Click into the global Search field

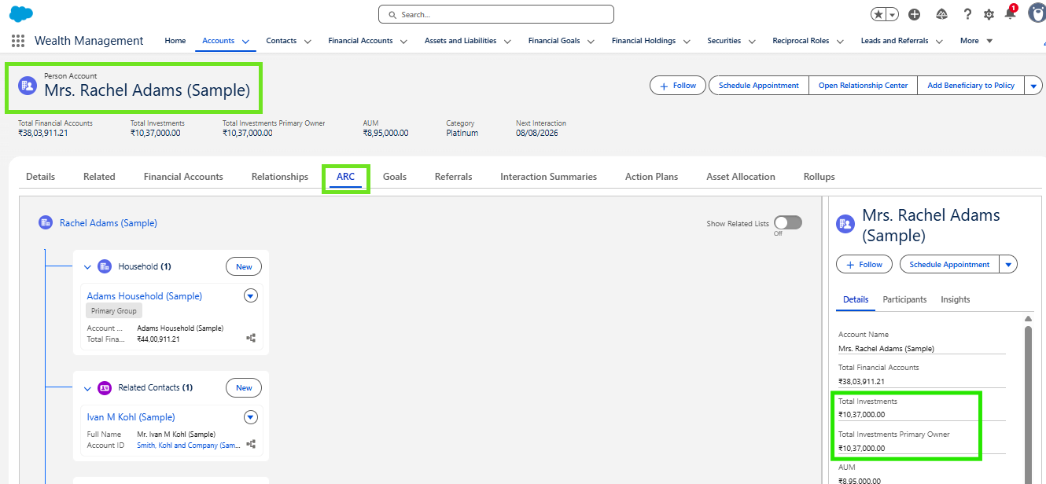(495, 14)
